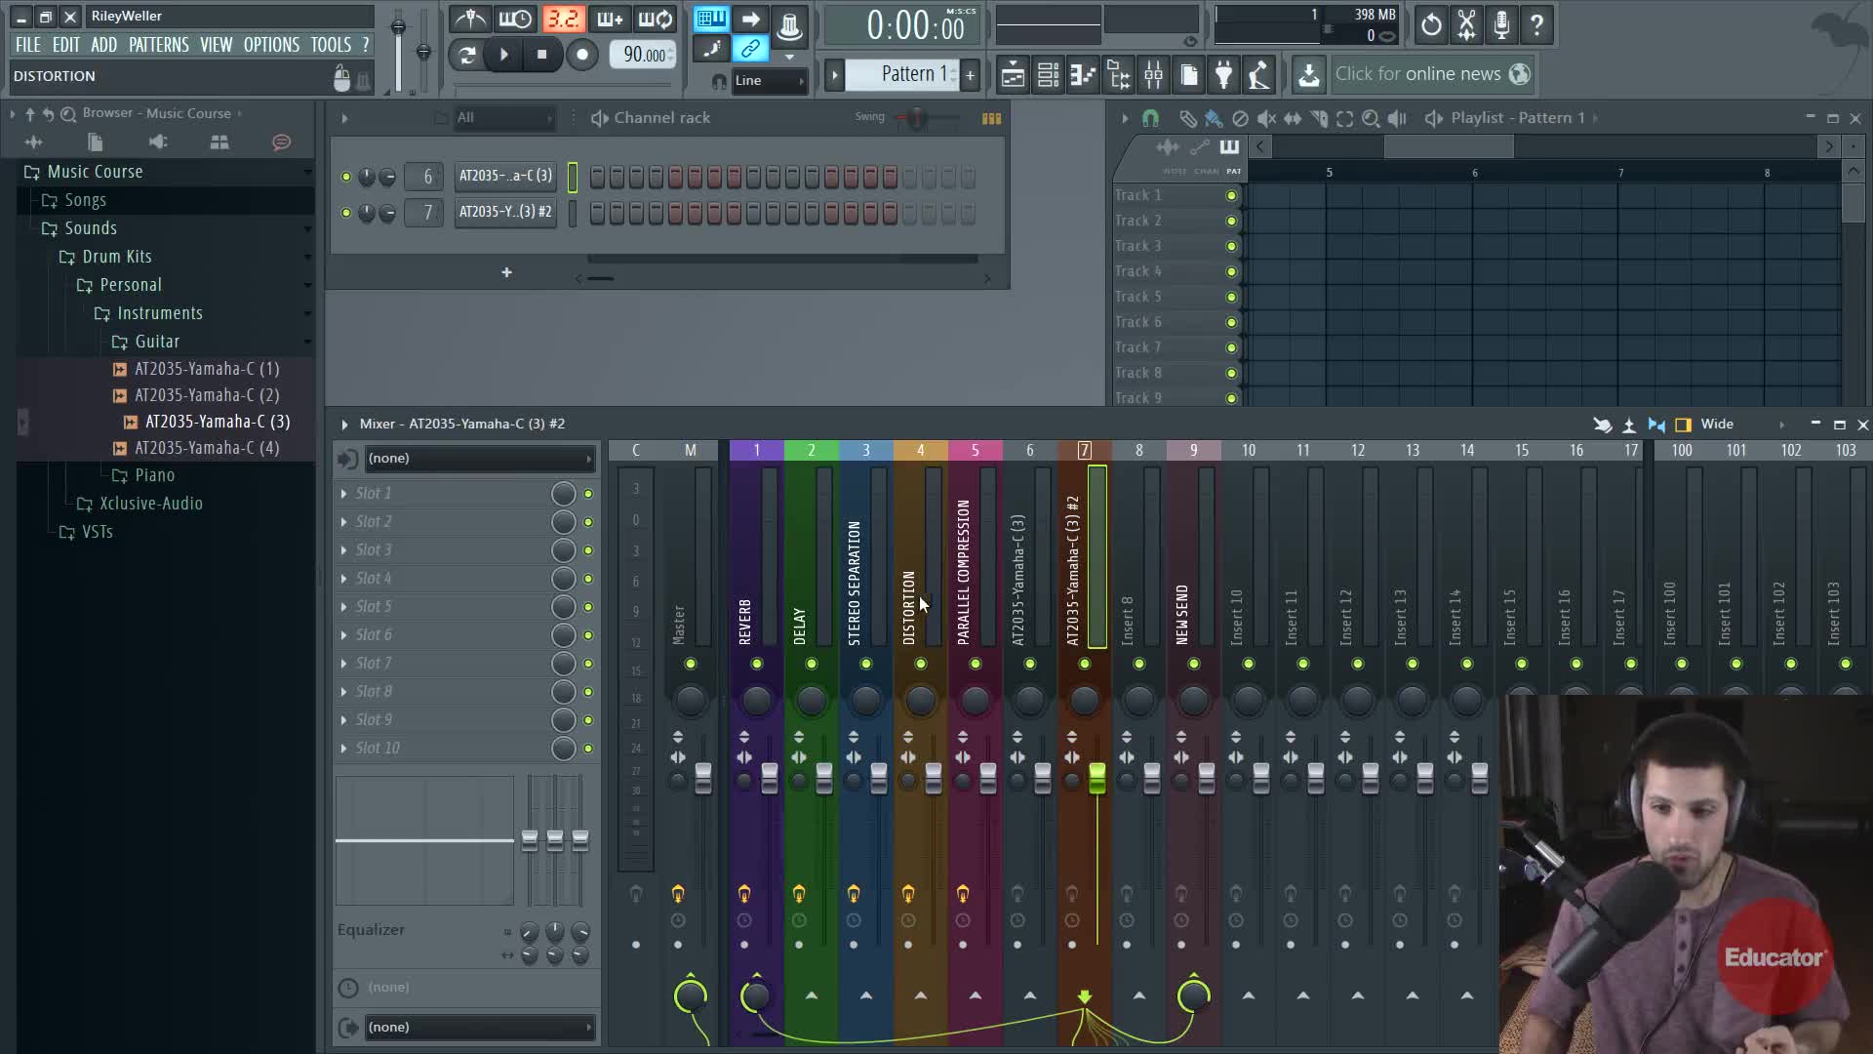Open the Mixer view icon
This screenshot has height=1054, width=1873.
1153,74
